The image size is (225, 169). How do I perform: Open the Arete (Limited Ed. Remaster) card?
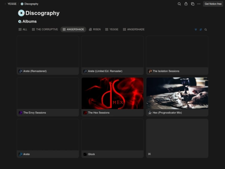click(112, 55)
